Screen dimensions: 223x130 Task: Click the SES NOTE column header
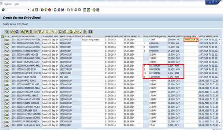pos(93,36)
